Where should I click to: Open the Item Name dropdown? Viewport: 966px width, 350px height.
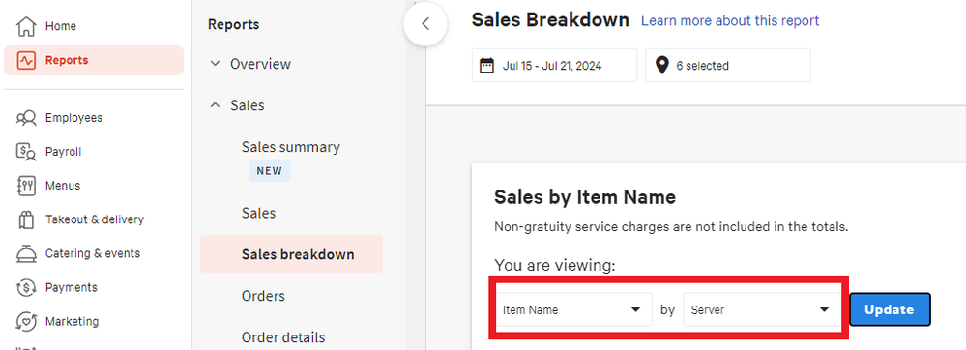coord(573,309)
